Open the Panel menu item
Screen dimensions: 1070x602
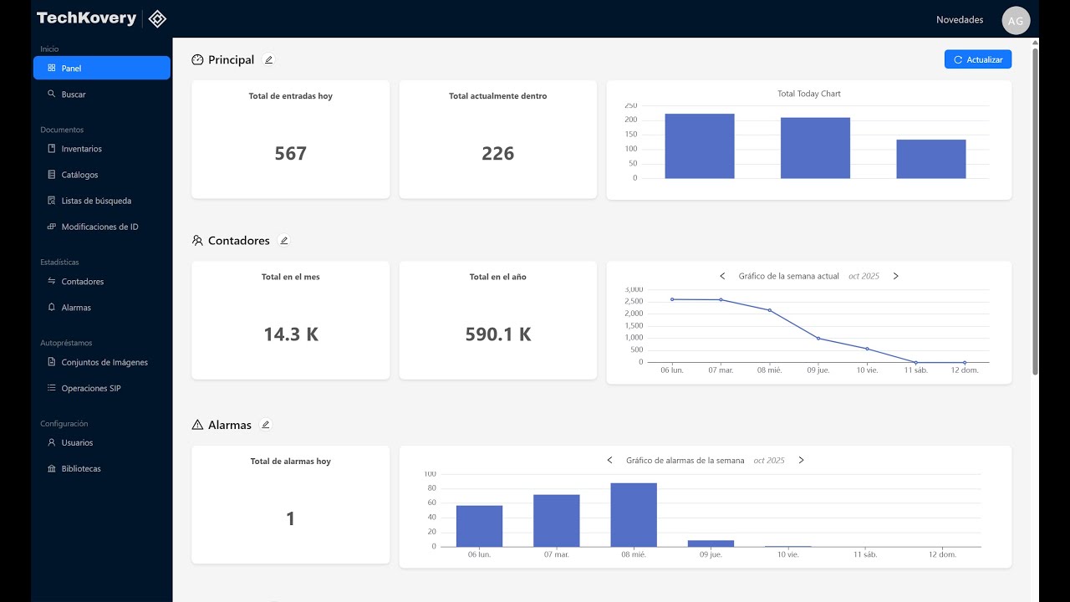click(102, 68)
